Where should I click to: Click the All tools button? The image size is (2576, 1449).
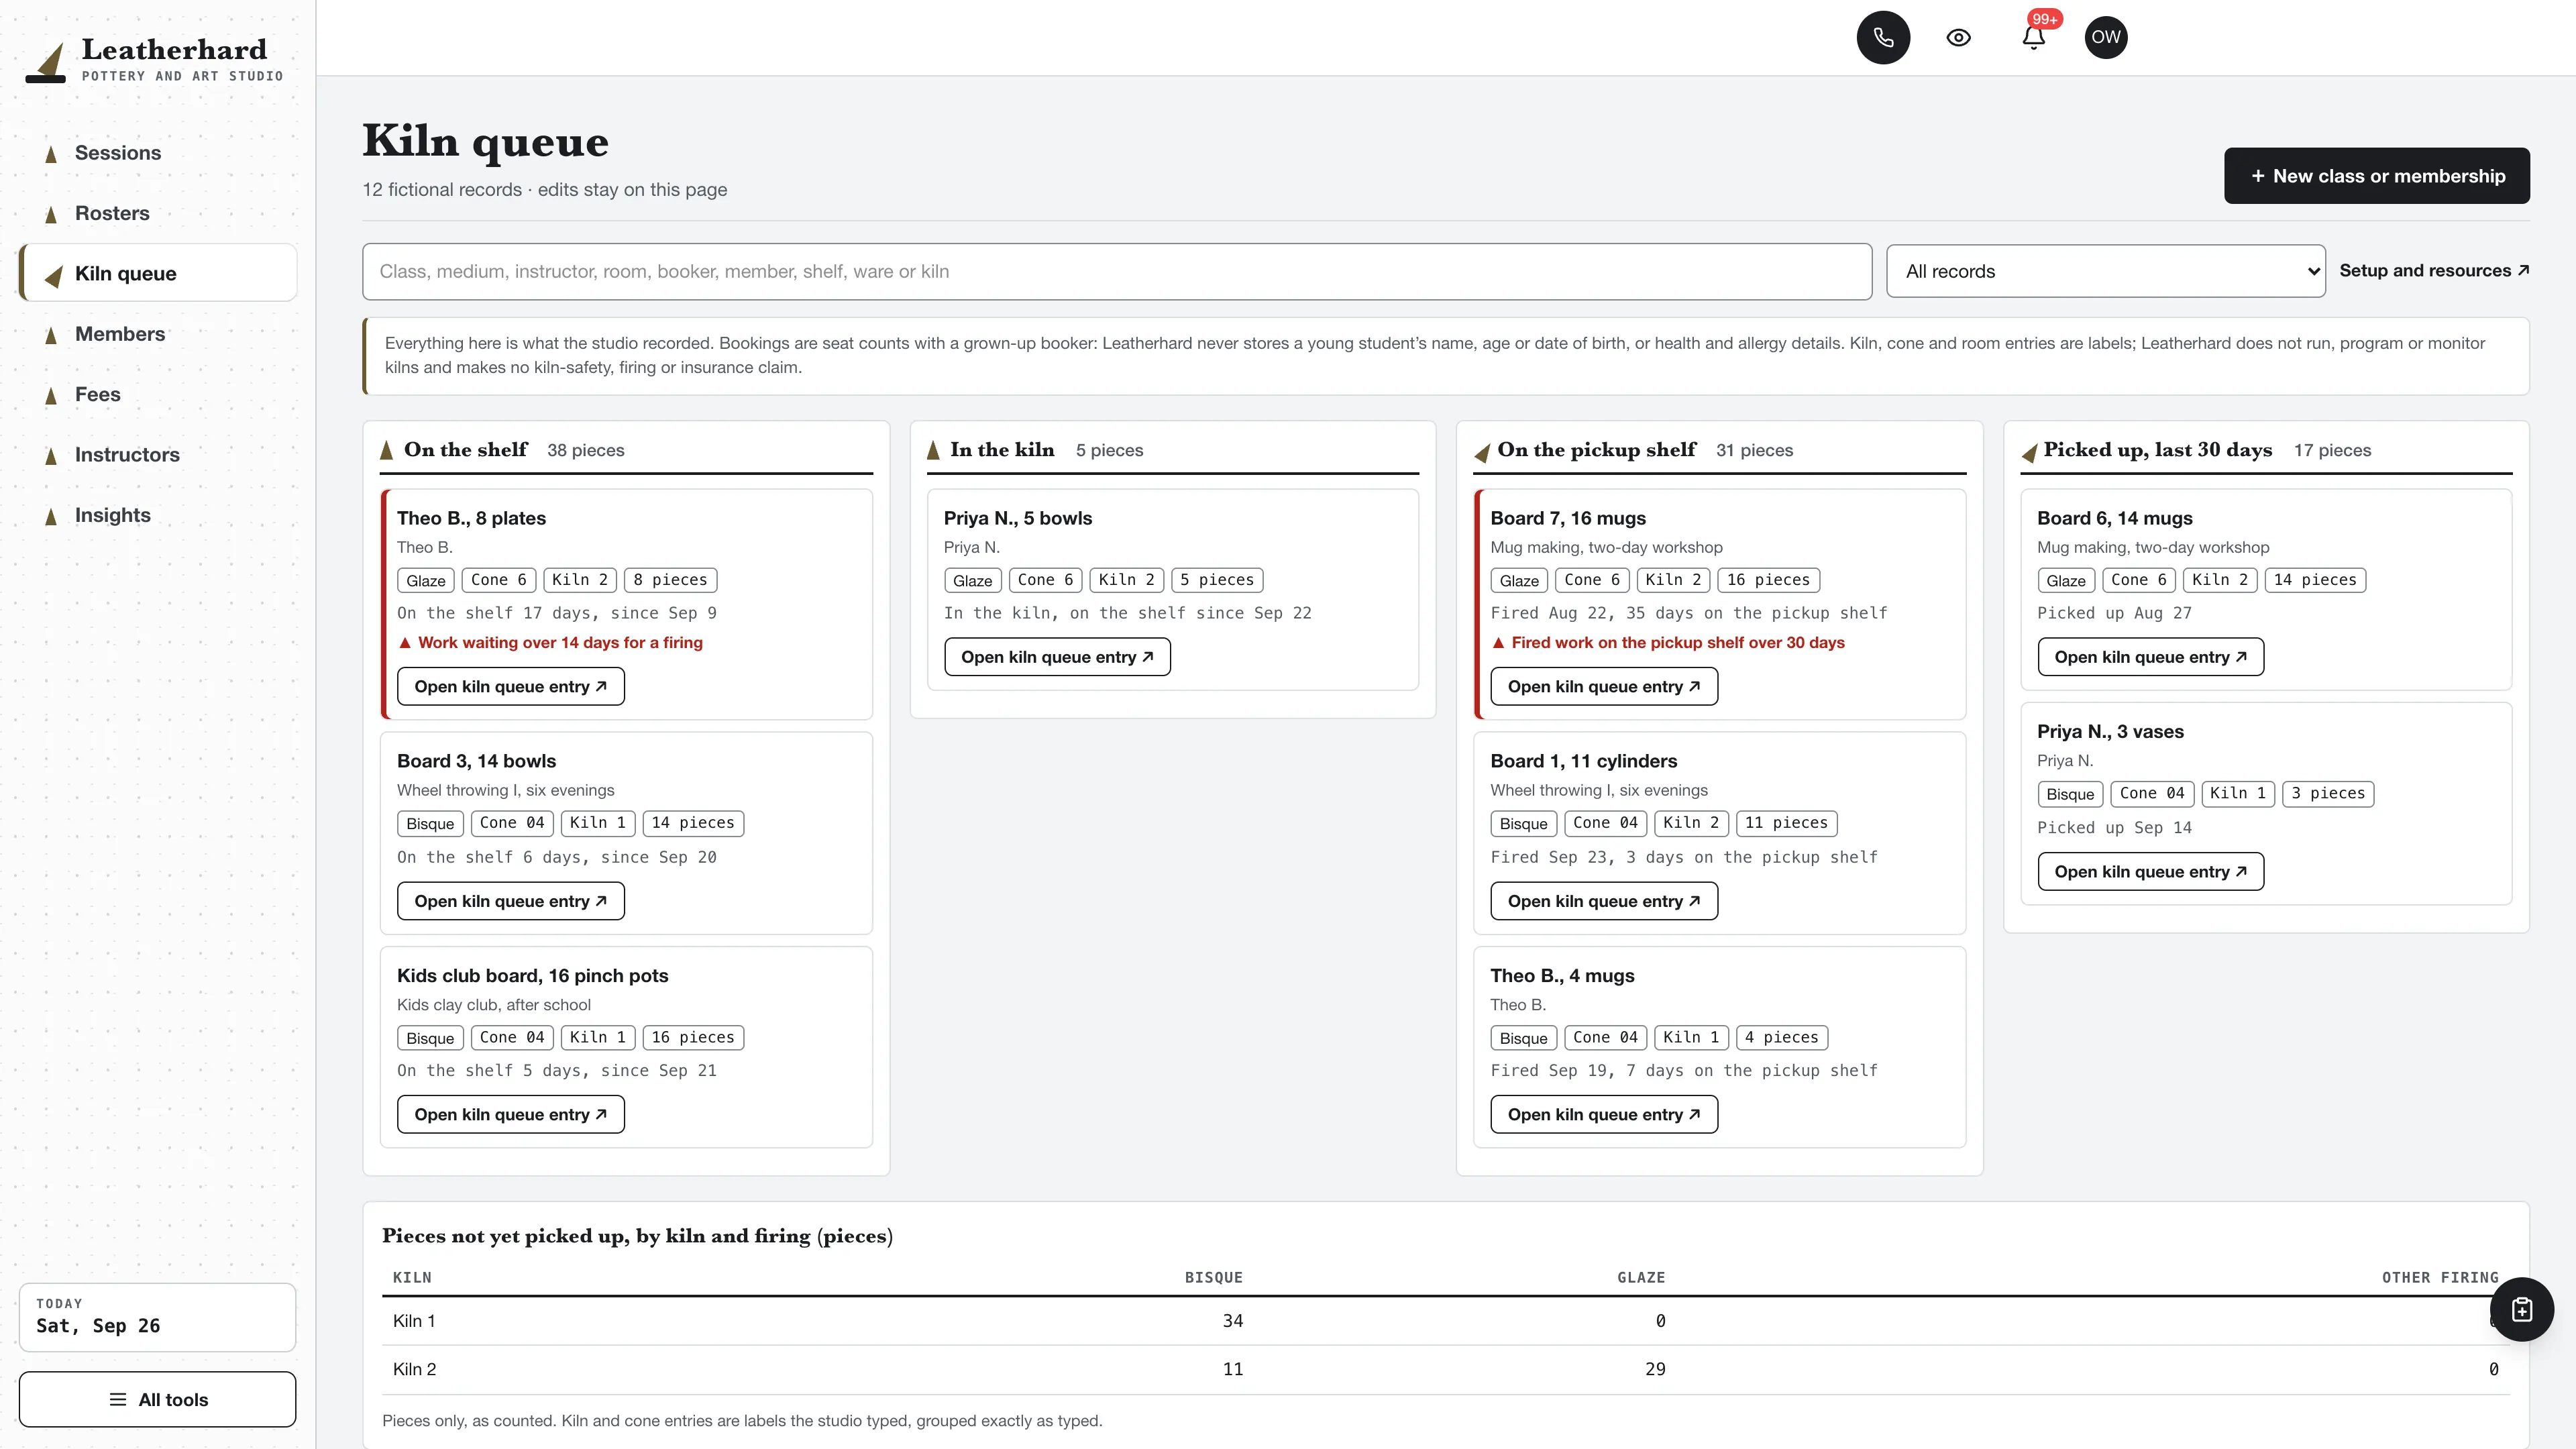pyautogui.click(x=157, y=1399)
